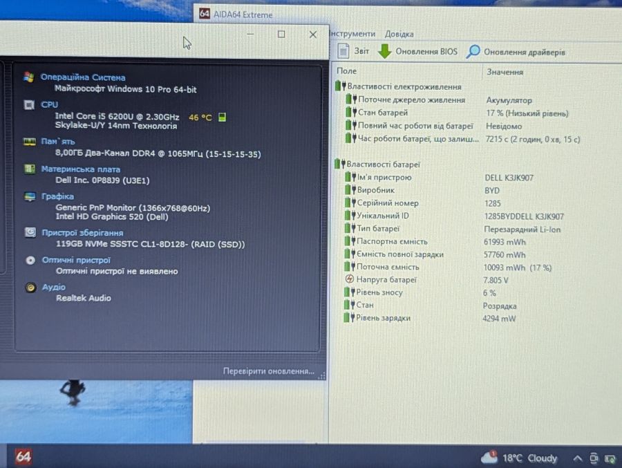The image size is (622, 468).
Task: Select the Поточна ємність row
Action: (448, 267)
